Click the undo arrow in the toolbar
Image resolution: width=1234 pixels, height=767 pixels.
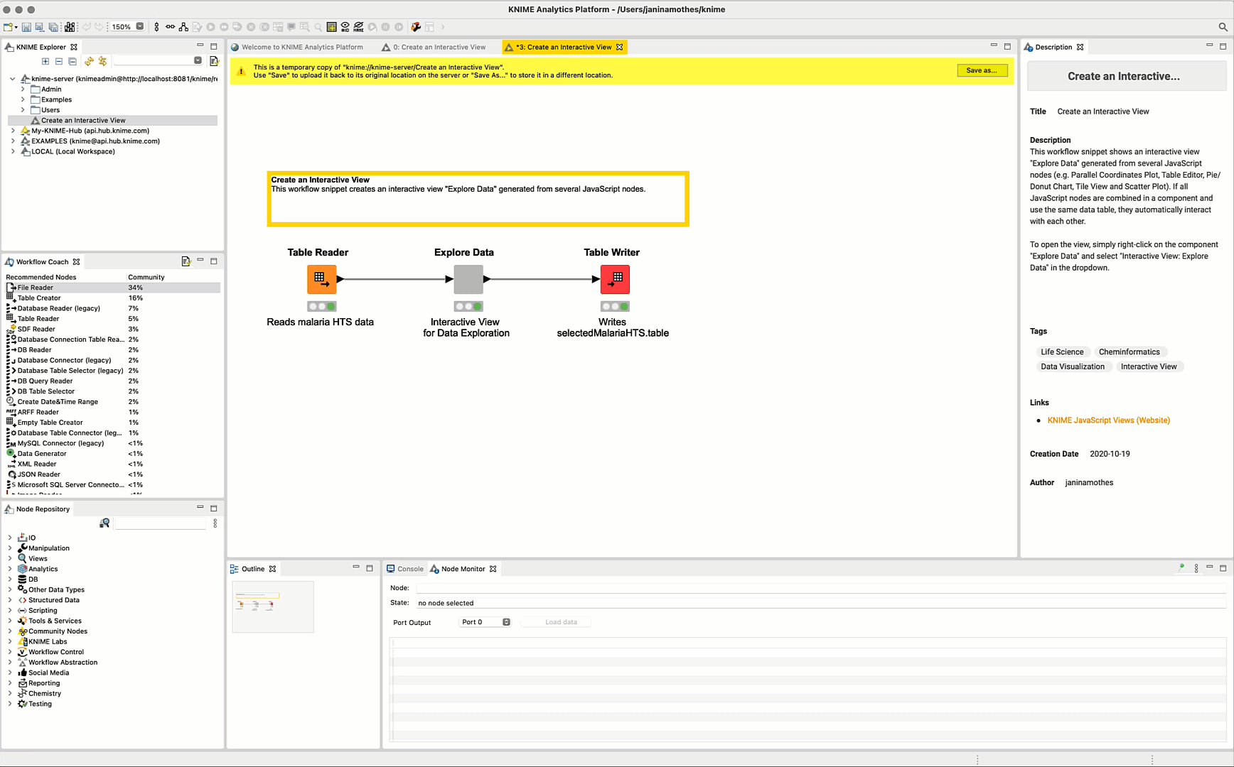point(86,27)
